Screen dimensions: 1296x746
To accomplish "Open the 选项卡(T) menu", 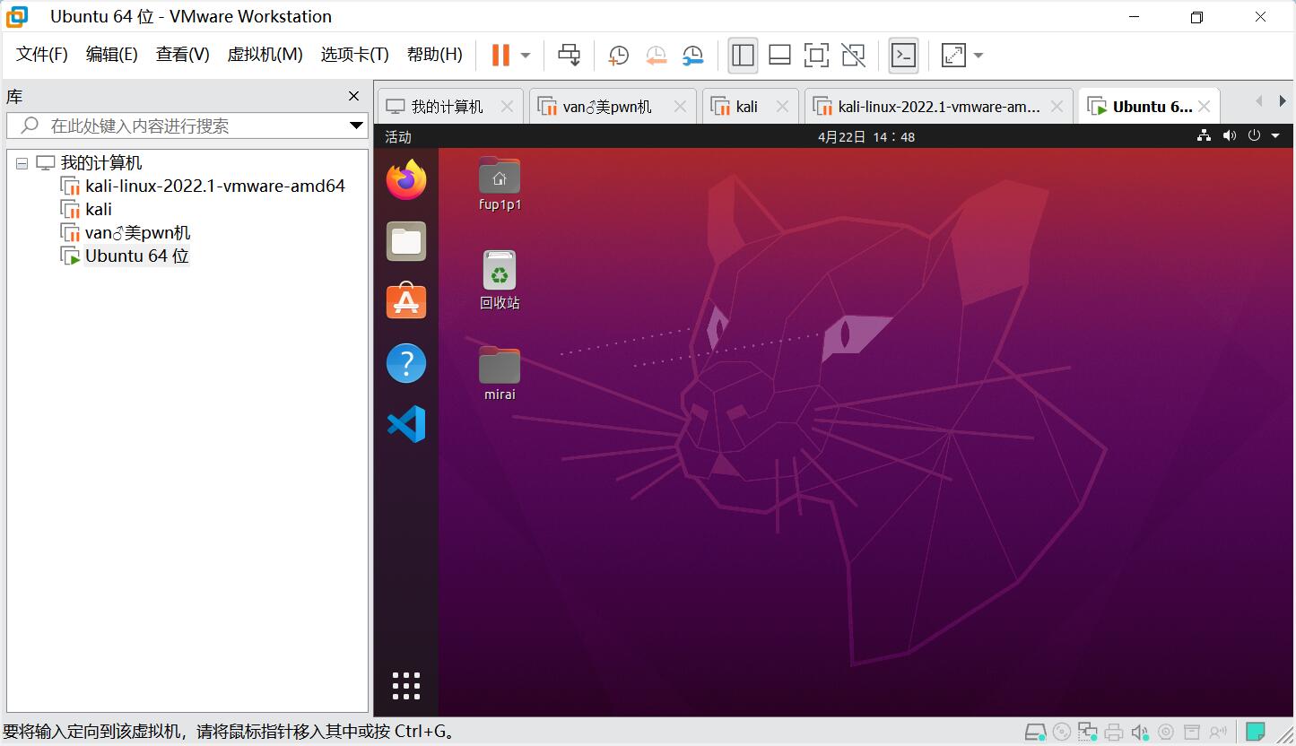I will pos(354,55).
